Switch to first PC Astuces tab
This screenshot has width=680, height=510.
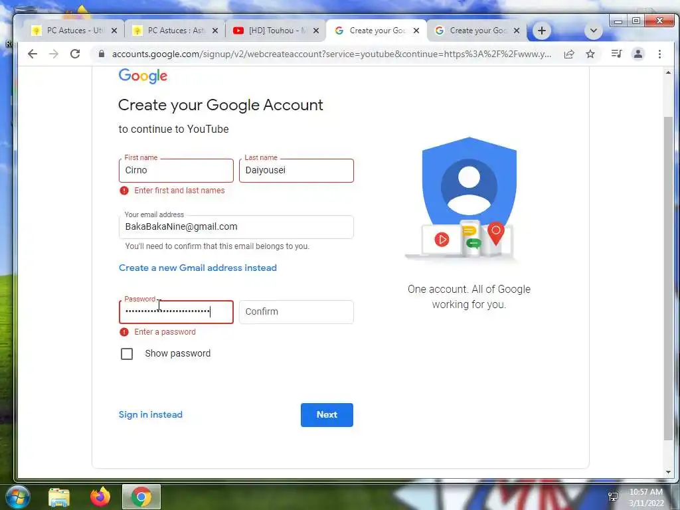coord(73,31)
